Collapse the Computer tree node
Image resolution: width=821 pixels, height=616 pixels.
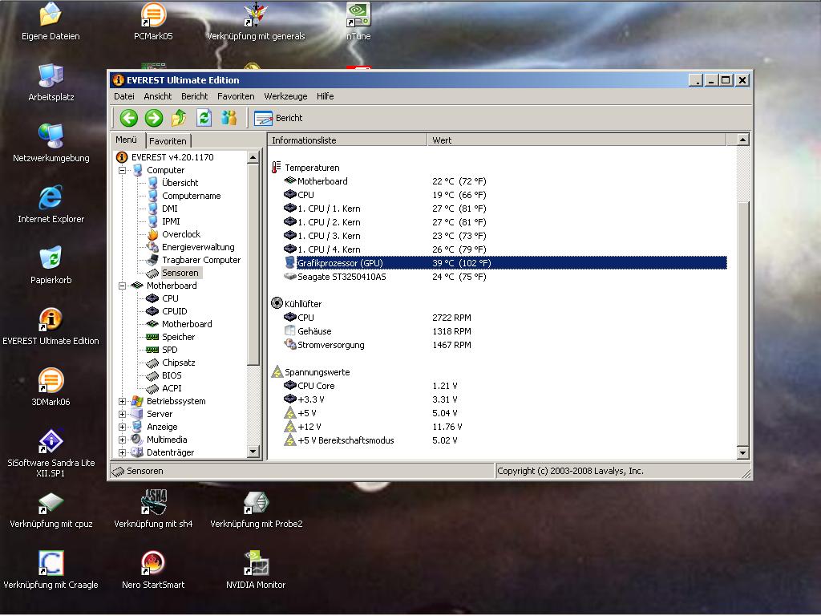[122, 170]
